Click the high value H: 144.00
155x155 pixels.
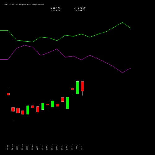(x=80, y=8)
